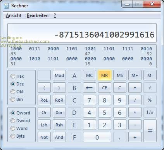Apply bitwise Or operation

pyautogui.click(x=44, y=112)
